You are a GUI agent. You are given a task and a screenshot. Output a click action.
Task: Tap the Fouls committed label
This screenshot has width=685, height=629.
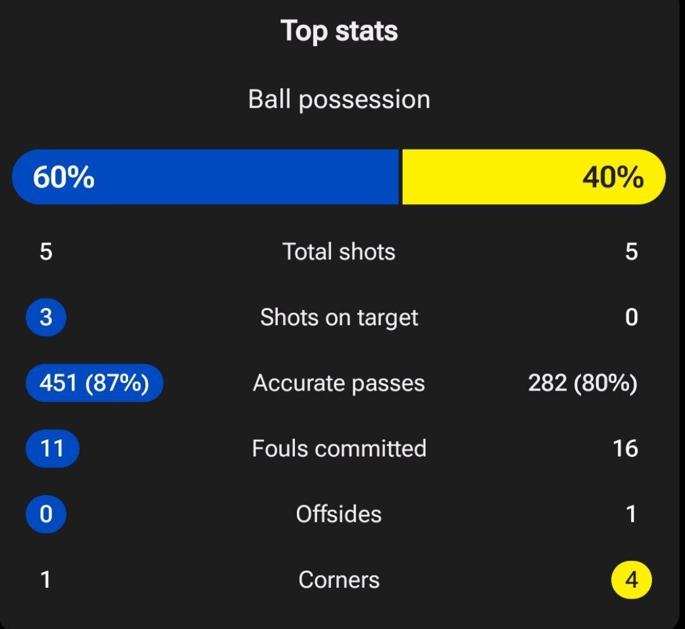339,448
